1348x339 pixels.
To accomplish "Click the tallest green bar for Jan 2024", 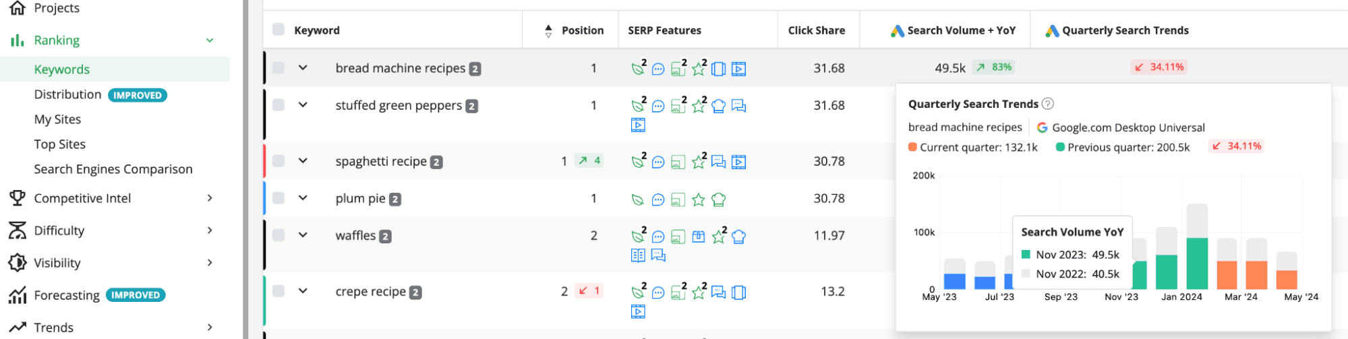I will point(1197,264).
